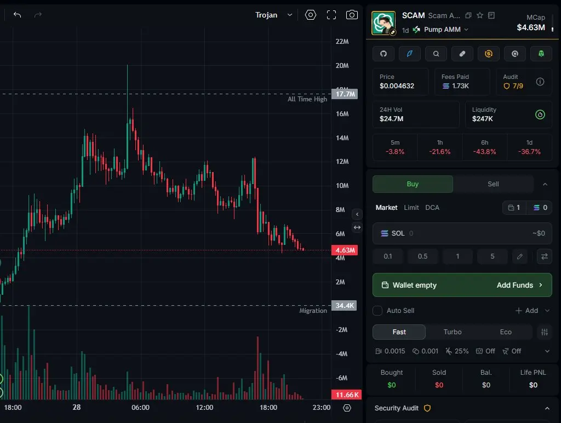Expand the fee settings row chevron

coord(547,351)
